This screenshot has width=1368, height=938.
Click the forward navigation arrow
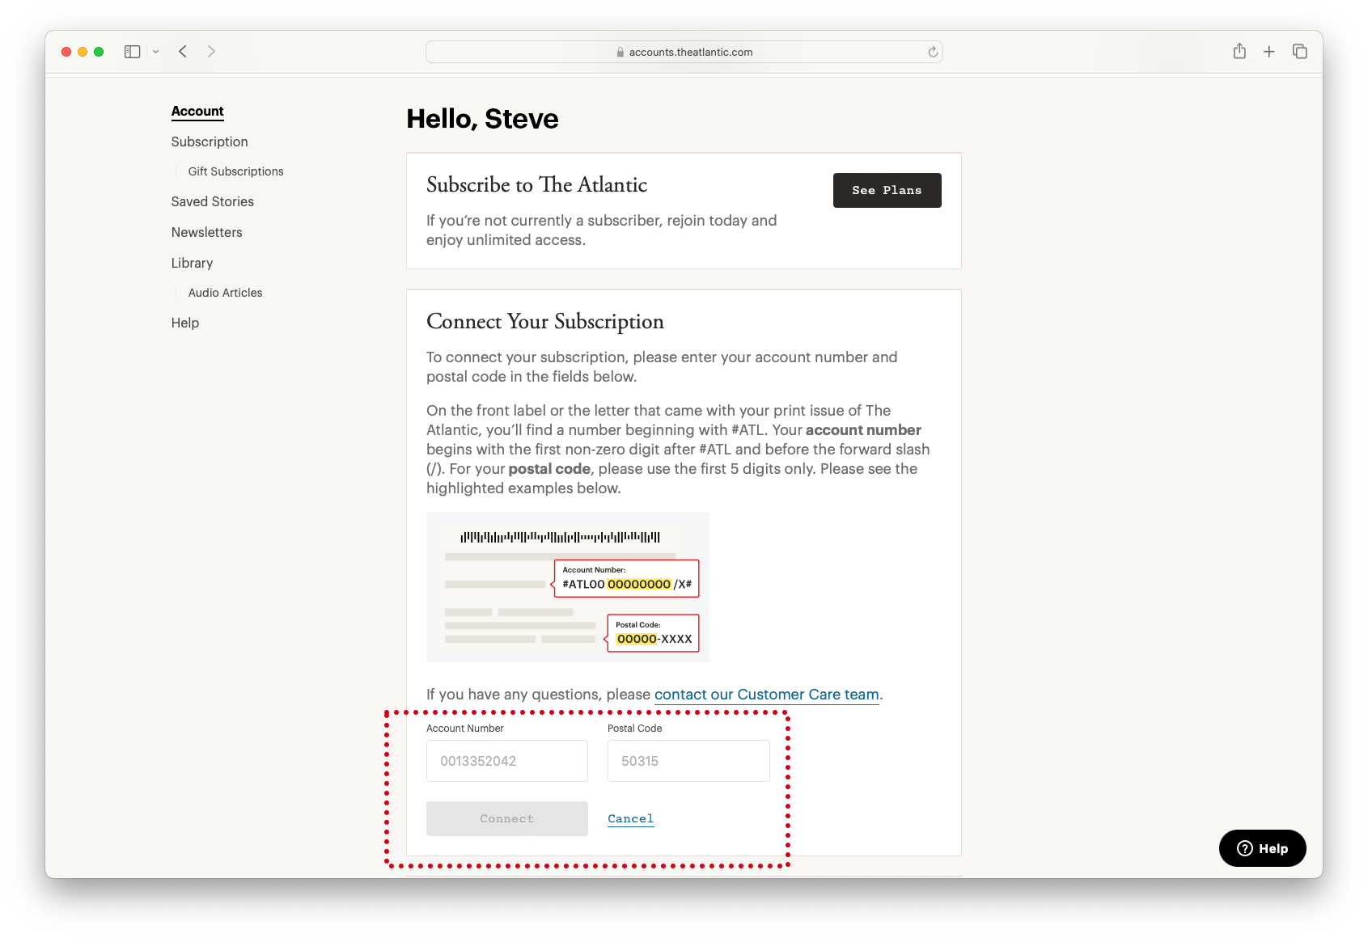pos(211,51)
